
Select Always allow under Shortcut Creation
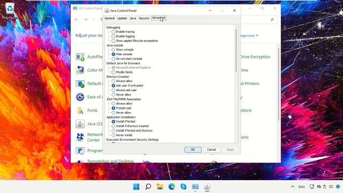pos(113,81)
